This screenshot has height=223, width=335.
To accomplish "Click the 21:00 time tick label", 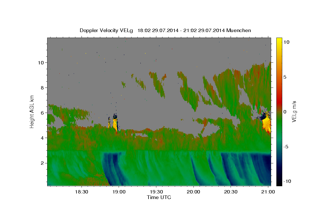I will pyautogui.click(x=268, y=192).
